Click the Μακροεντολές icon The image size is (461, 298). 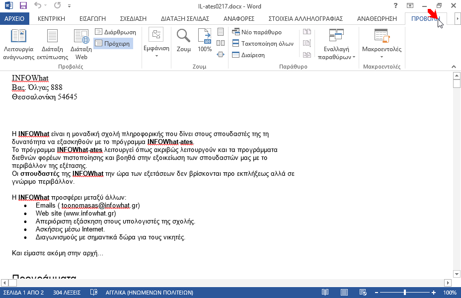click(x=382, y=36)
